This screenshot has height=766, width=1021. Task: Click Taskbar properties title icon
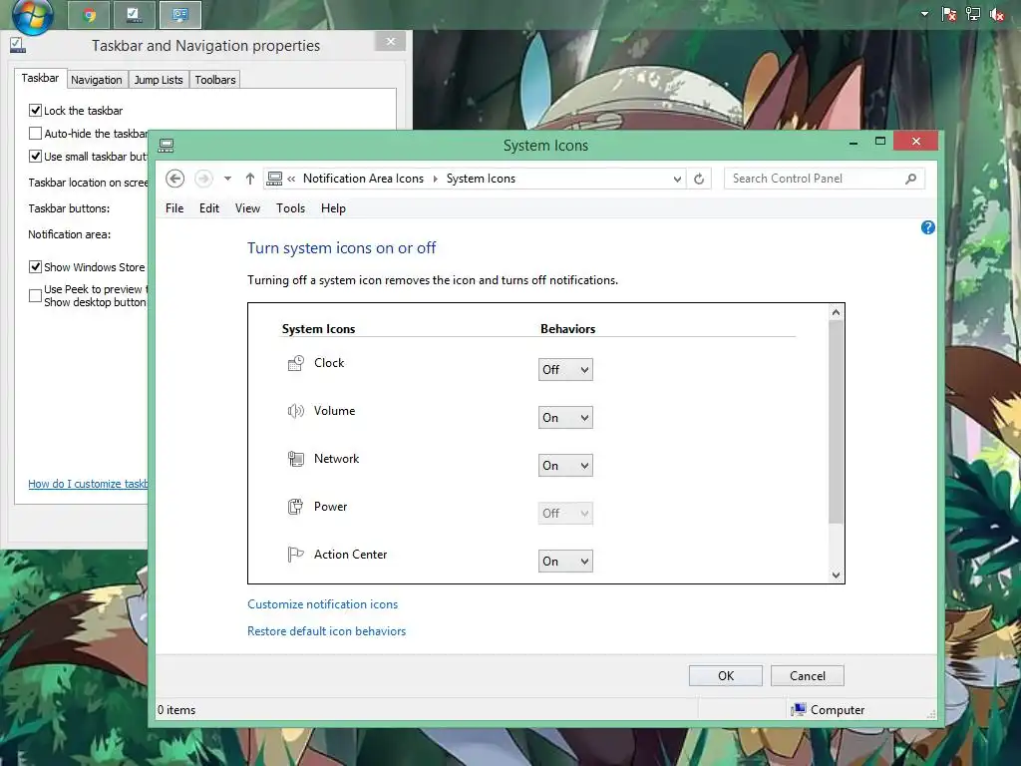pyautogui.click(x=18, y=45)
